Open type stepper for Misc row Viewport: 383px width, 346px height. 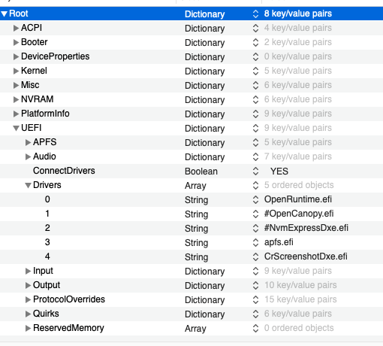tap(255, 85)
